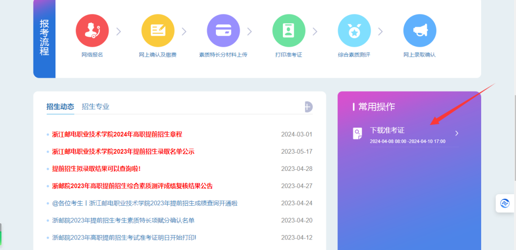Click the yellow 网上确认及缴费 icon
The width and height of the screenshot is (516, 250).
[158, 31]
